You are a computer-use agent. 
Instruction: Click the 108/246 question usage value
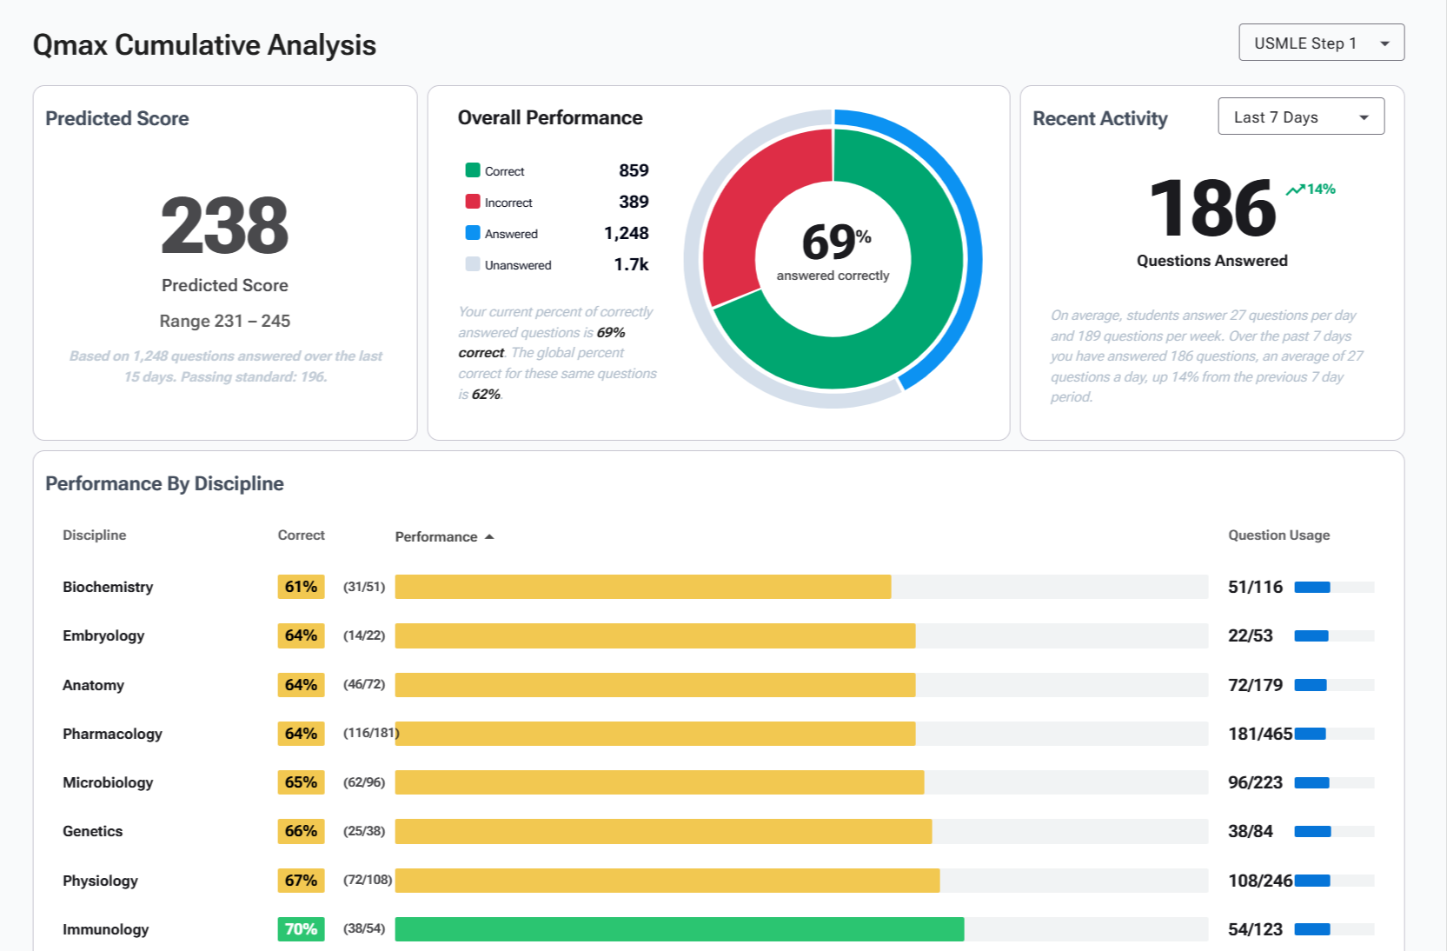pos(1260,881)
